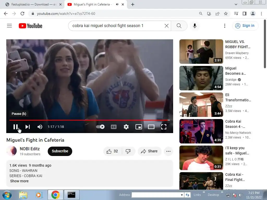This screenshot has width=267, height=200.
Task: Toggle closed captions CC button
Action: [x=114, y=127]
